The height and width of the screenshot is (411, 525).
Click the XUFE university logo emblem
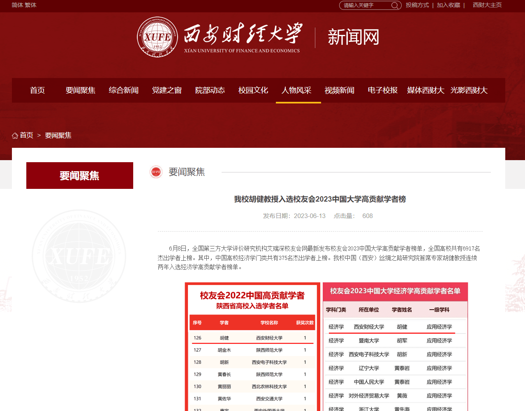click(x=157, y=37)
